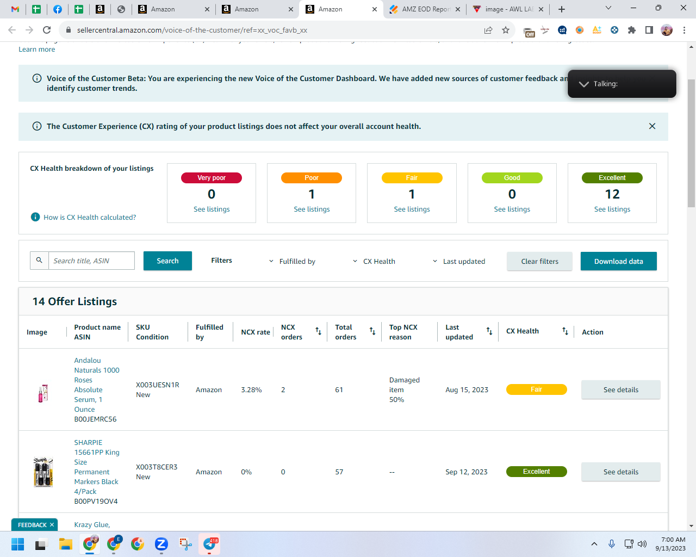This screenshot has width=696, height=557.
Task: Expand the Fulfilled by filter dropdown
Action: pyautogui.click(x=292, y=261)
